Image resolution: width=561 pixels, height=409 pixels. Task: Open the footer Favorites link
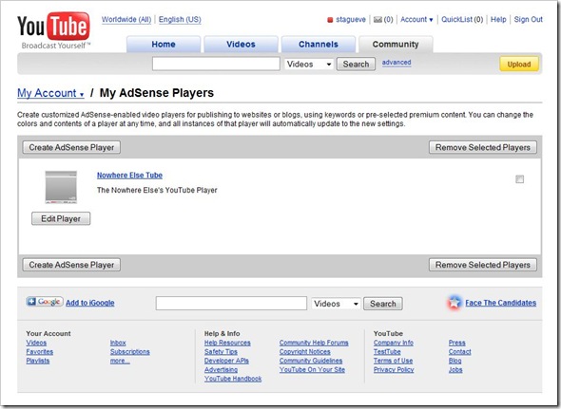pyautogui.click(x=39, y=352)
